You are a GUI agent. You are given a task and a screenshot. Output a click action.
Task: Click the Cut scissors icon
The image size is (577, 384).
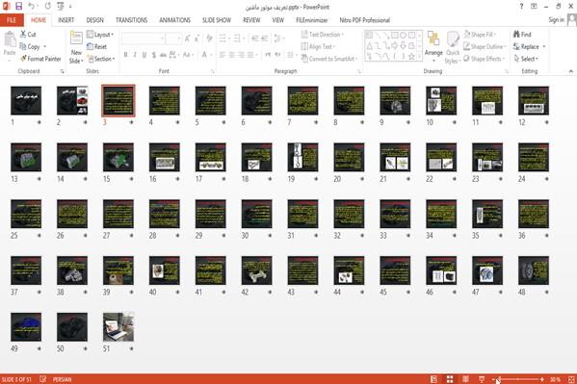point(23,35)
